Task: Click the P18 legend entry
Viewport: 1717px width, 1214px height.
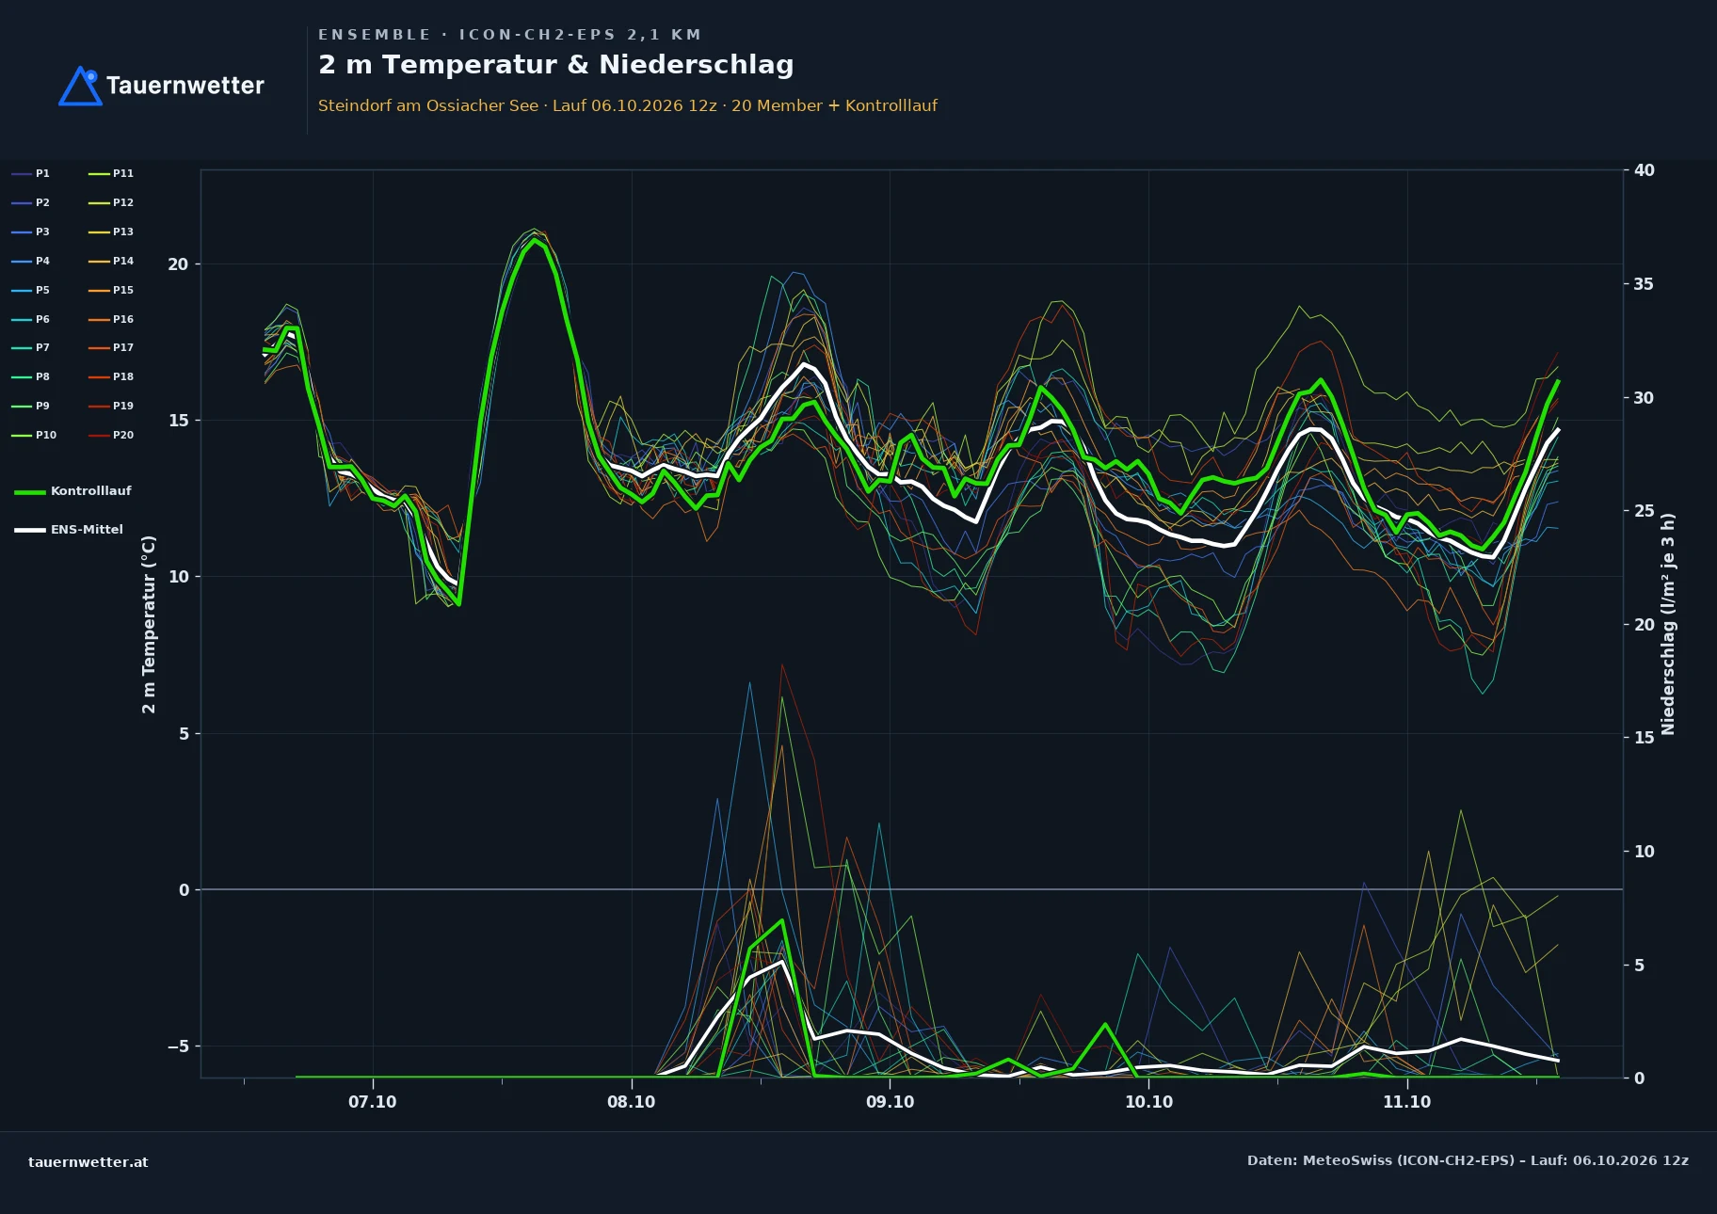Action: point(111,376)
